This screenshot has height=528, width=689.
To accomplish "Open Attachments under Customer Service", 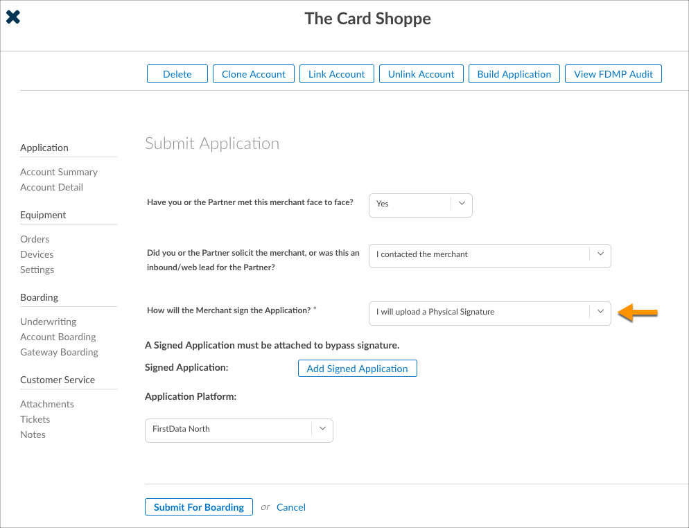I will click(x=47, y=404).
